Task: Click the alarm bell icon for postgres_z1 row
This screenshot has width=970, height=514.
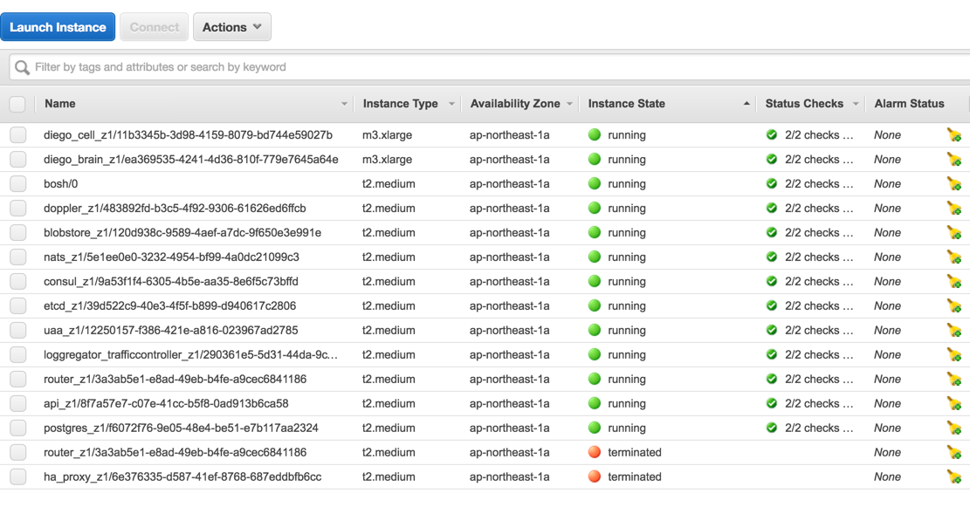Action: (954, 428)
